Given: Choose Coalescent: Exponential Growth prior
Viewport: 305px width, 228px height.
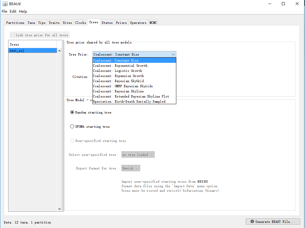Looking at the screenshot, I should click(134, 66).
